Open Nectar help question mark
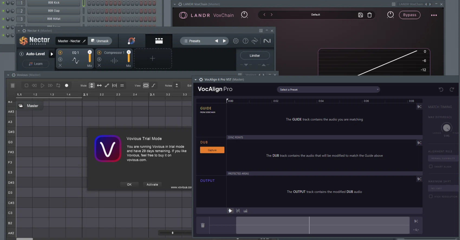 pos(245,41)
